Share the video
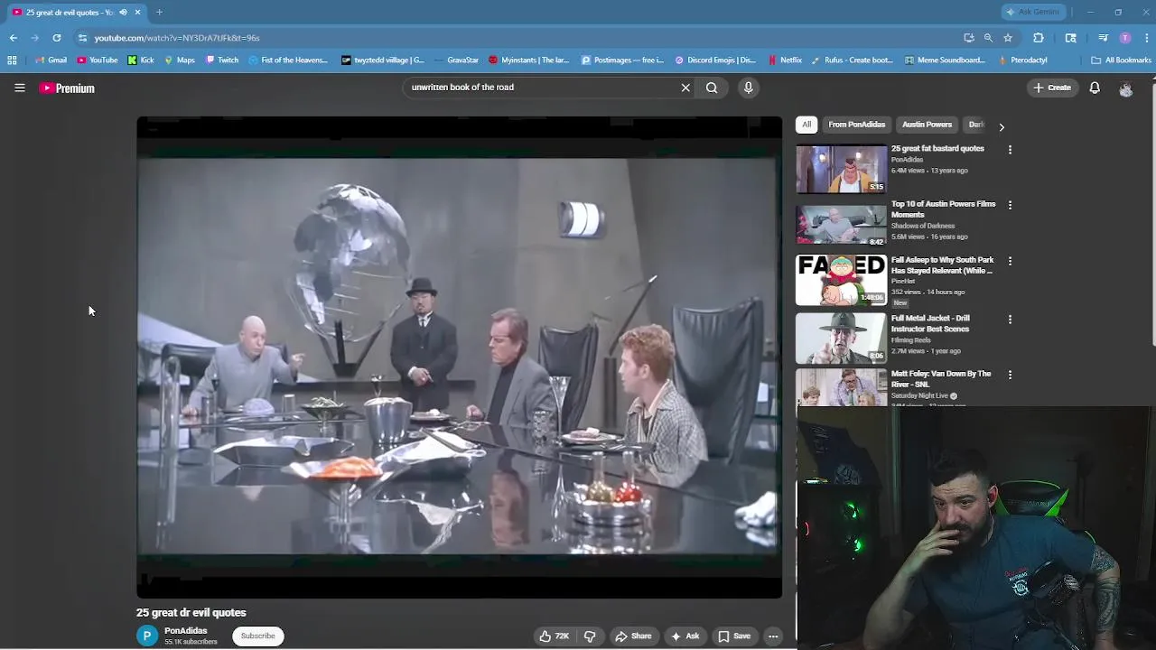Image resolution: width=1156 pixels, height=650 pixels. pos(633,636)
